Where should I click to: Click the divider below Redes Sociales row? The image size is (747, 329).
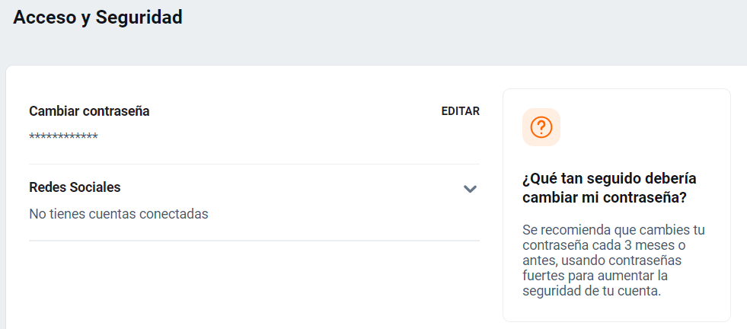pyautogui.click(x=254, y=241)
